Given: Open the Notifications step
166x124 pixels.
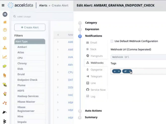Looking at the screenshot, I should click(x=93, y=36).
